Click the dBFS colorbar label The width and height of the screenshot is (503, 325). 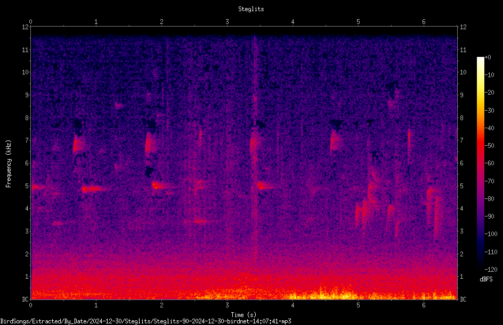point(486,279)
